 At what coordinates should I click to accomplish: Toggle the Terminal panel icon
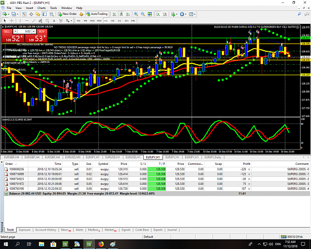pyautogui.click(x=45, y=14)
